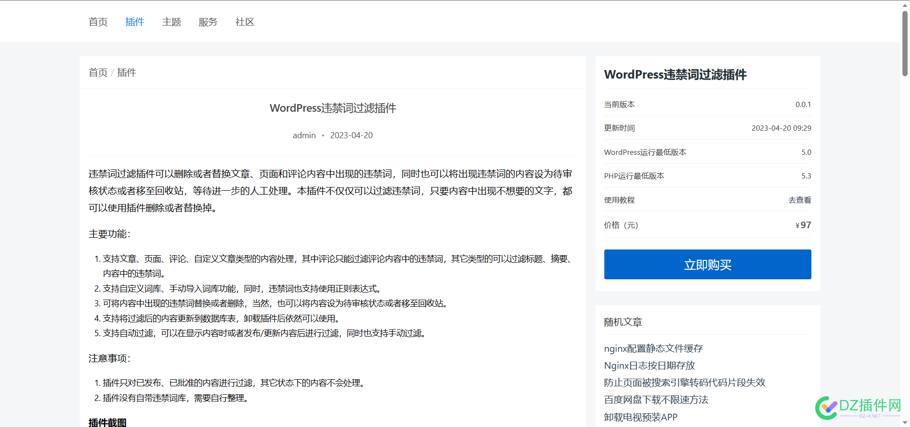910x427 pixels.
Task: Click the 插件截图 heading
Action: [108, 422]
